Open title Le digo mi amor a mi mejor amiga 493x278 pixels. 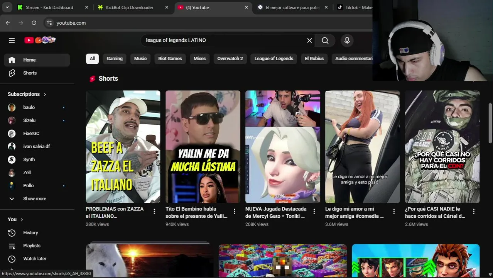coord(355,212)
